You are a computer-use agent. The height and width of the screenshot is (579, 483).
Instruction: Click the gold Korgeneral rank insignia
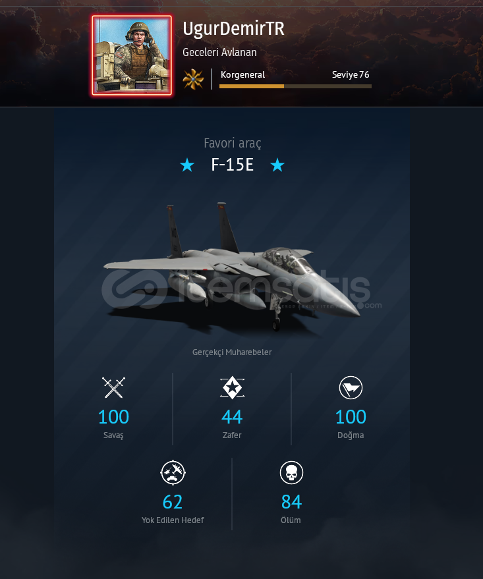click(193, 79)
